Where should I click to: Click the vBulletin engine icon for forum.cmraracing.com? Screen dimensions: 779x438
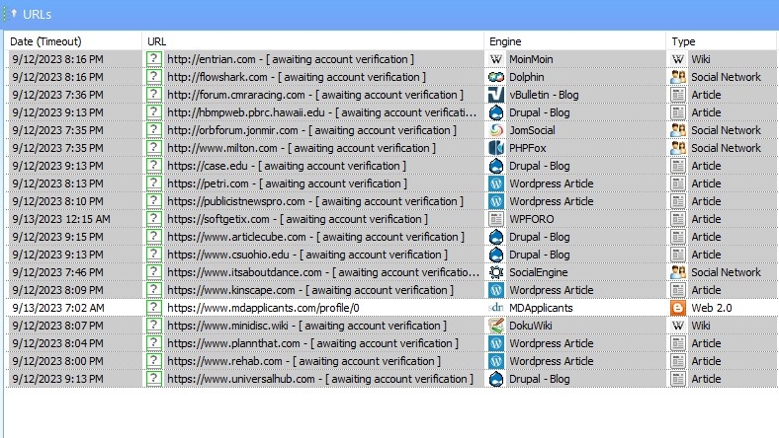point(496,95)
